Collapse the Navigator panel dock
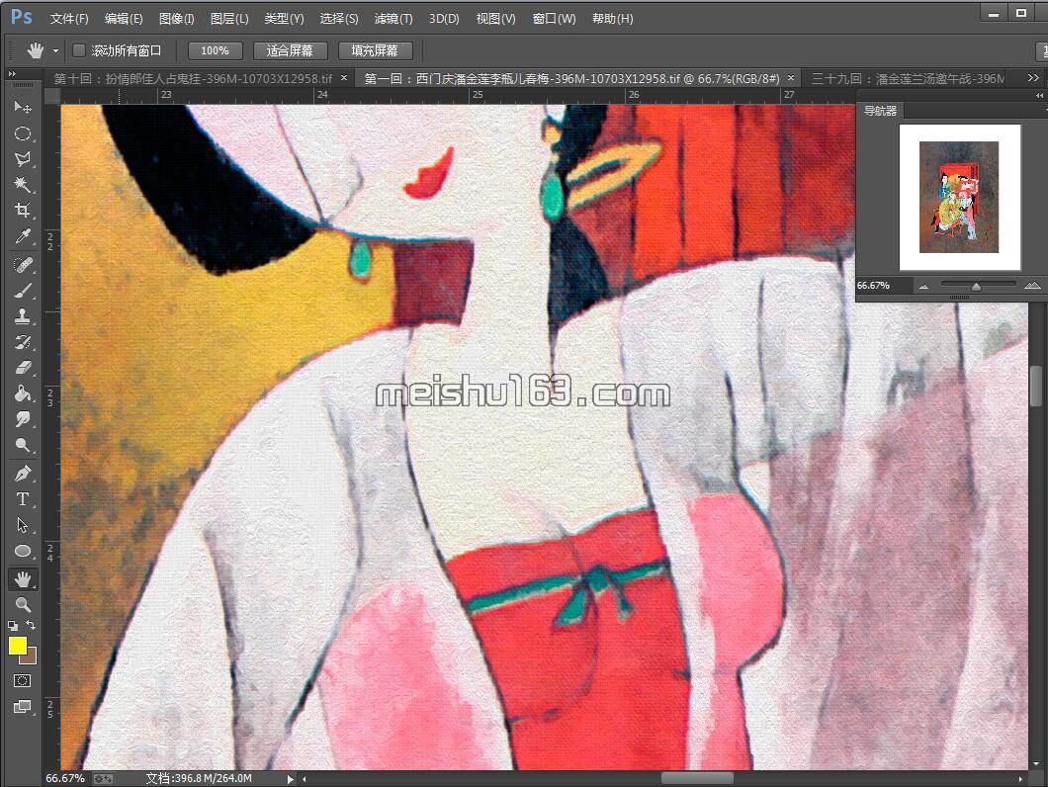Viewport: 1048px width, 787px height. (x=1039, y=95)
